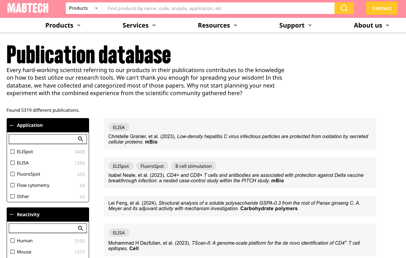Toggle the Flow cytometry checkbox

(x=13, y=185)
